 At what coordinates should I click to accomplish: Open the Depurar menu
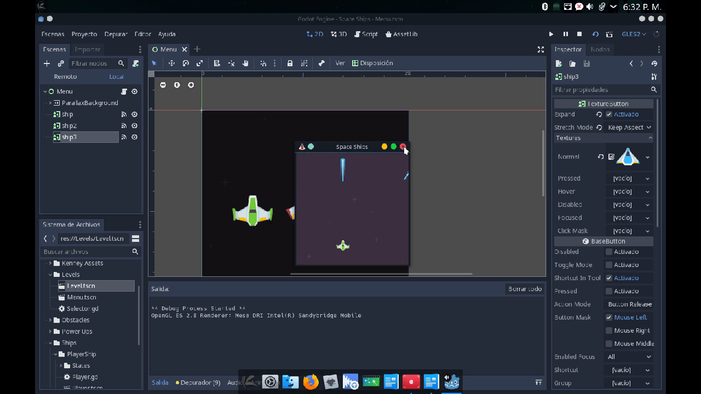coord(116,34)
